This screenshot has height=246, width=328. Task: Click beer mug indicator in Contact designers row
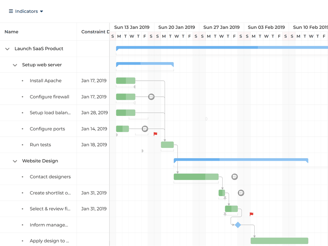[x=234, y=177]
